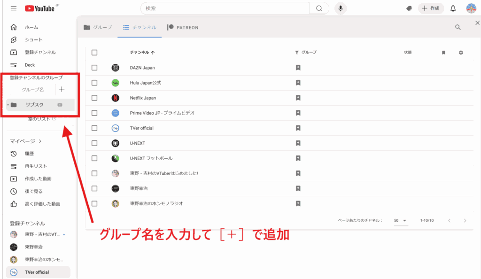481x279 pixels.
Task: Open the account avatar menu
Action: click(x=471, y=8)
